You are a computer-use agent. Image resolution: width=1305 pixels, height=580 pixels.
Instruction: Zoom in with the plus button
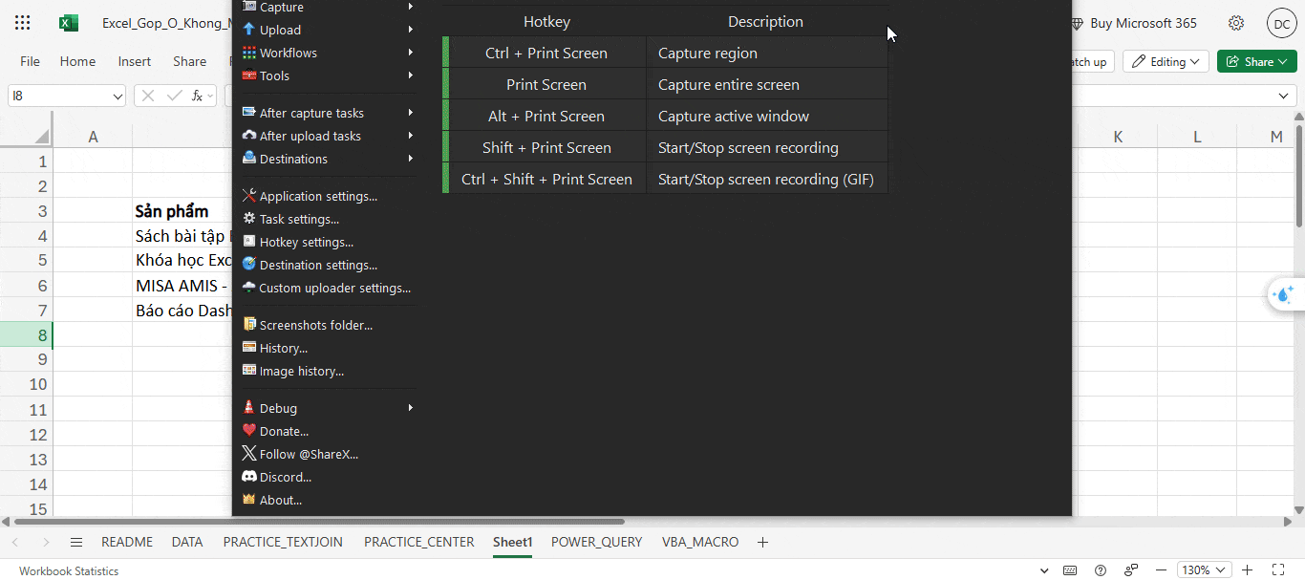pyautogui.click(x=1247, y=570)
